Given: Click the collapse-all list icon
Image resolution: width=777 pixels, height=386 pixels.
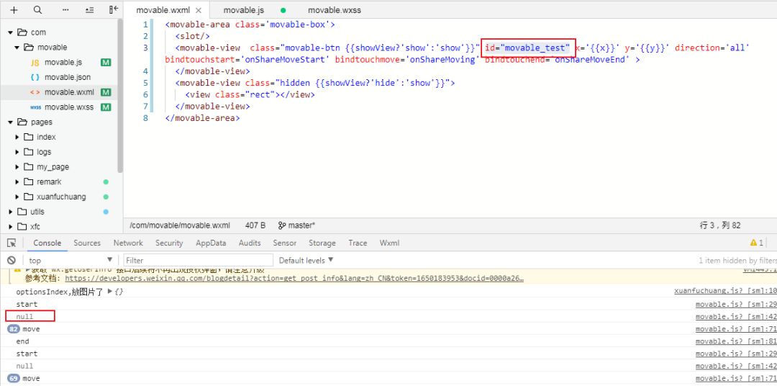Looking at the screenshot, I should coord(90,10).
